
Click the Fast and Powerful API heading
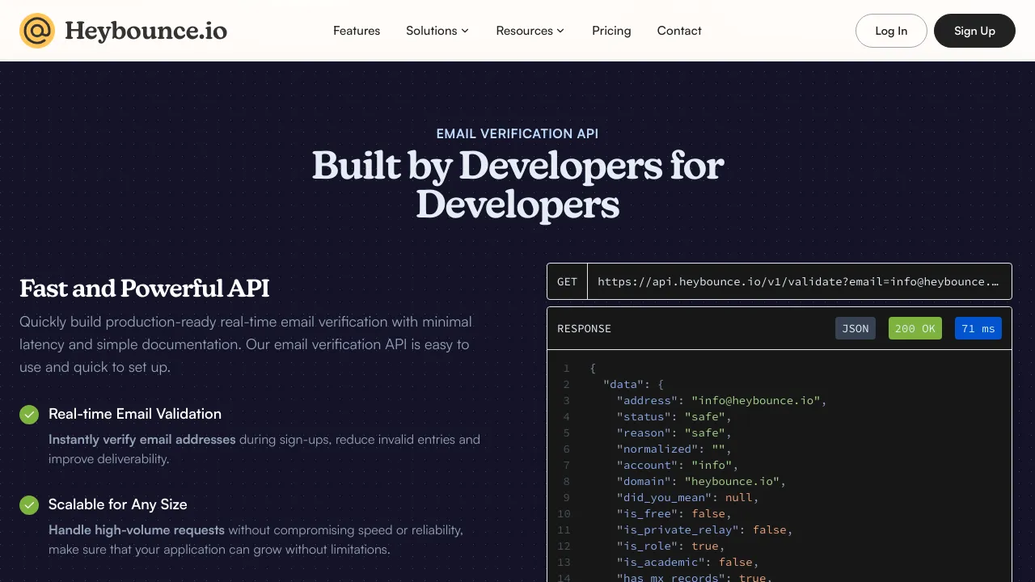pos(145,289)
